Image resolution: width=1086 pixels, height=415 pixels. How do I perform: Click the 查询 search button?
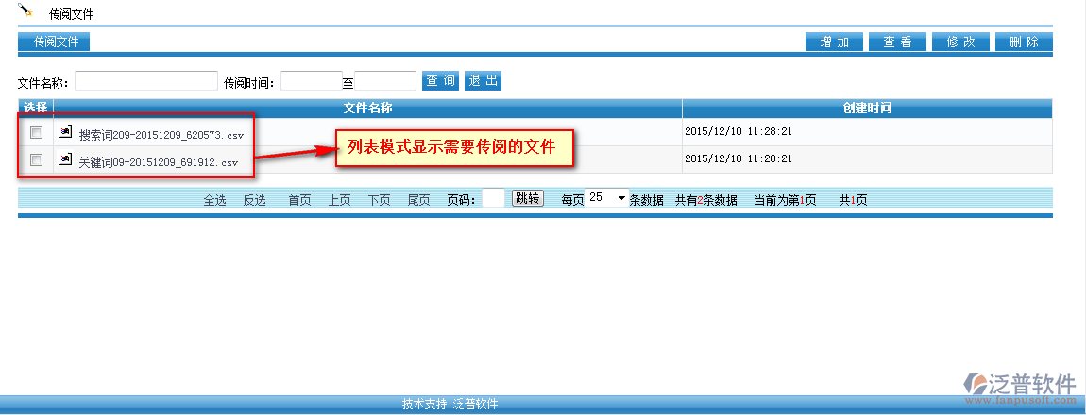coord(440,81)
